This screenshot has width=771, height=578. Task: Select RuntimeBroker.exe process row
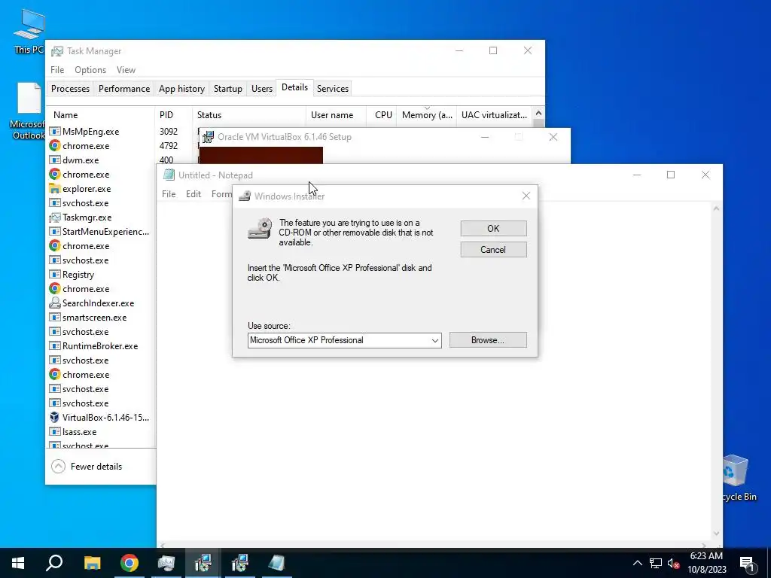[102, 346]
